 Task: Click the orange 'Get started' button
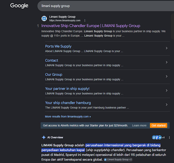(158, 125)
